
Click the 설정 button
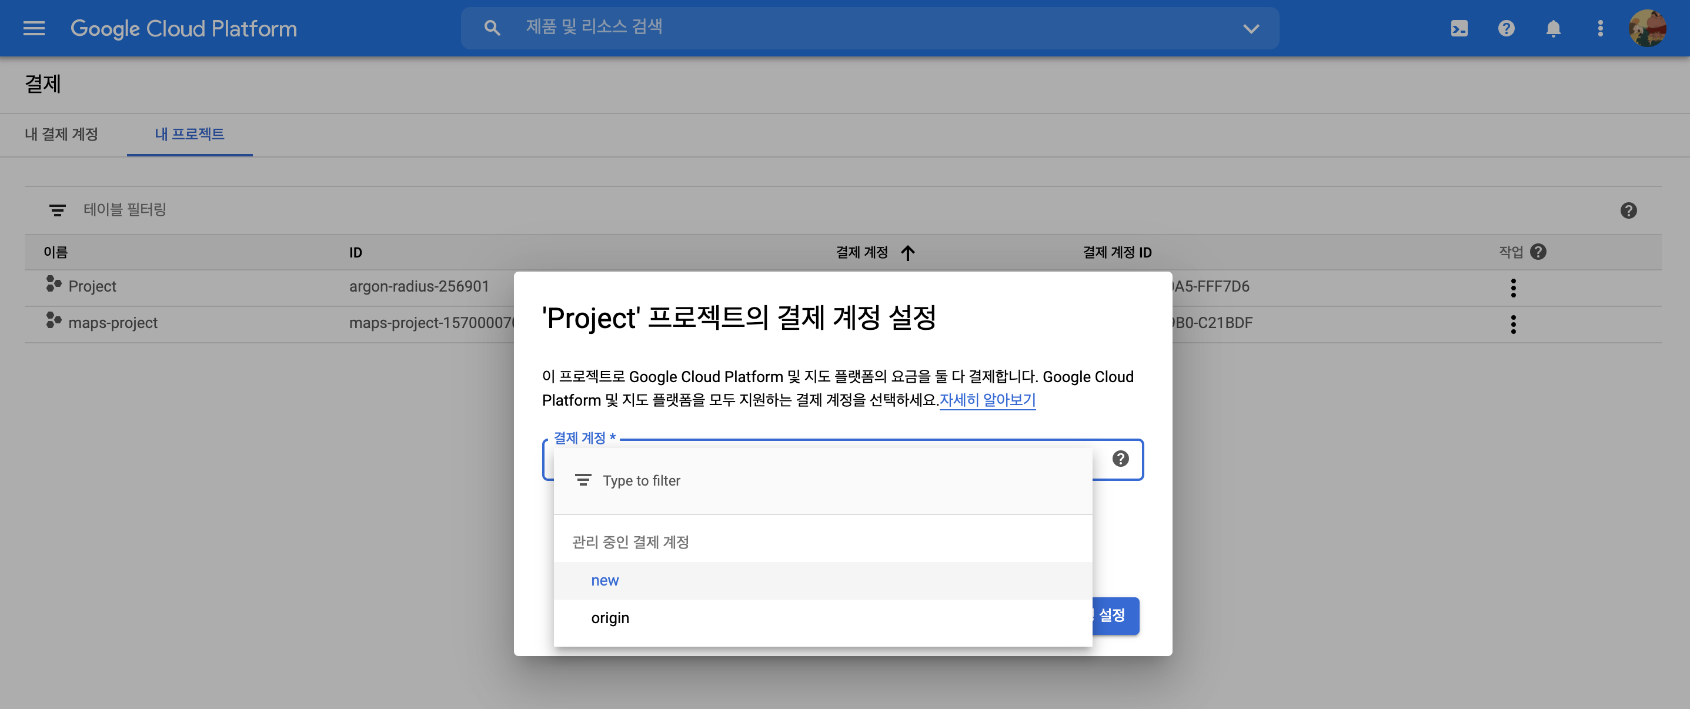point(1115,615)
